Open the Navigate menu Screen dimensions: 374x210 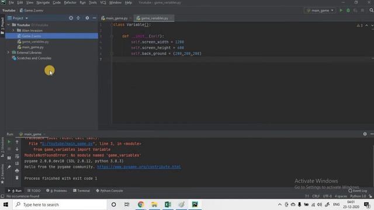coord(43,2)
